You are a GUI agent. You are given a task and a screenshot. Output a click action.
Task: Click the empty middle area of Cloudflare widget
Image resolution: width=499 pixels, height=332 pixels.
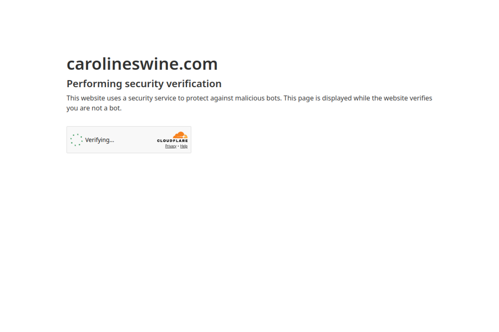(x=135, y=140)
